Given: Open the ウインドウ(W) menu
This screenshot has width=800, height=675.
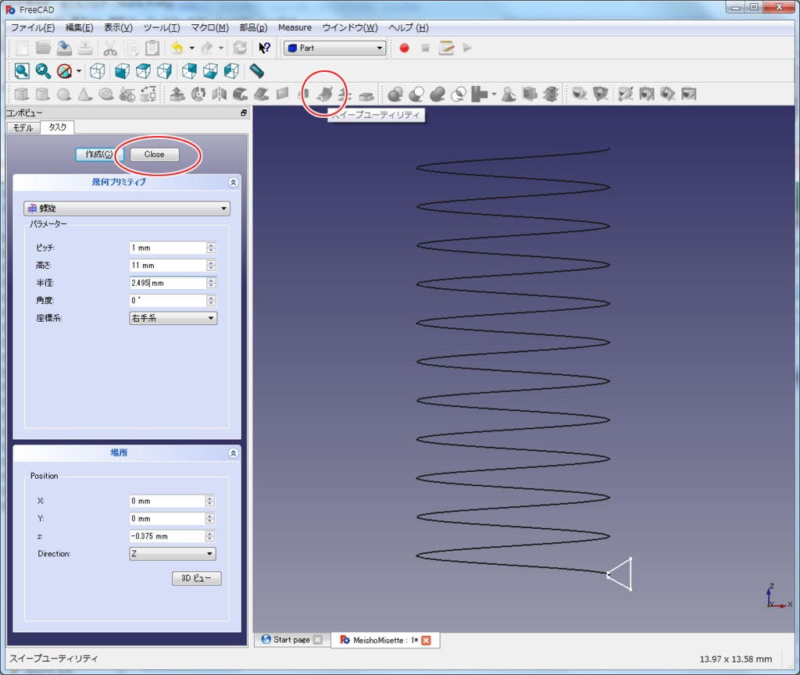Looking at the screenshot, I should (x=350, y=27).
